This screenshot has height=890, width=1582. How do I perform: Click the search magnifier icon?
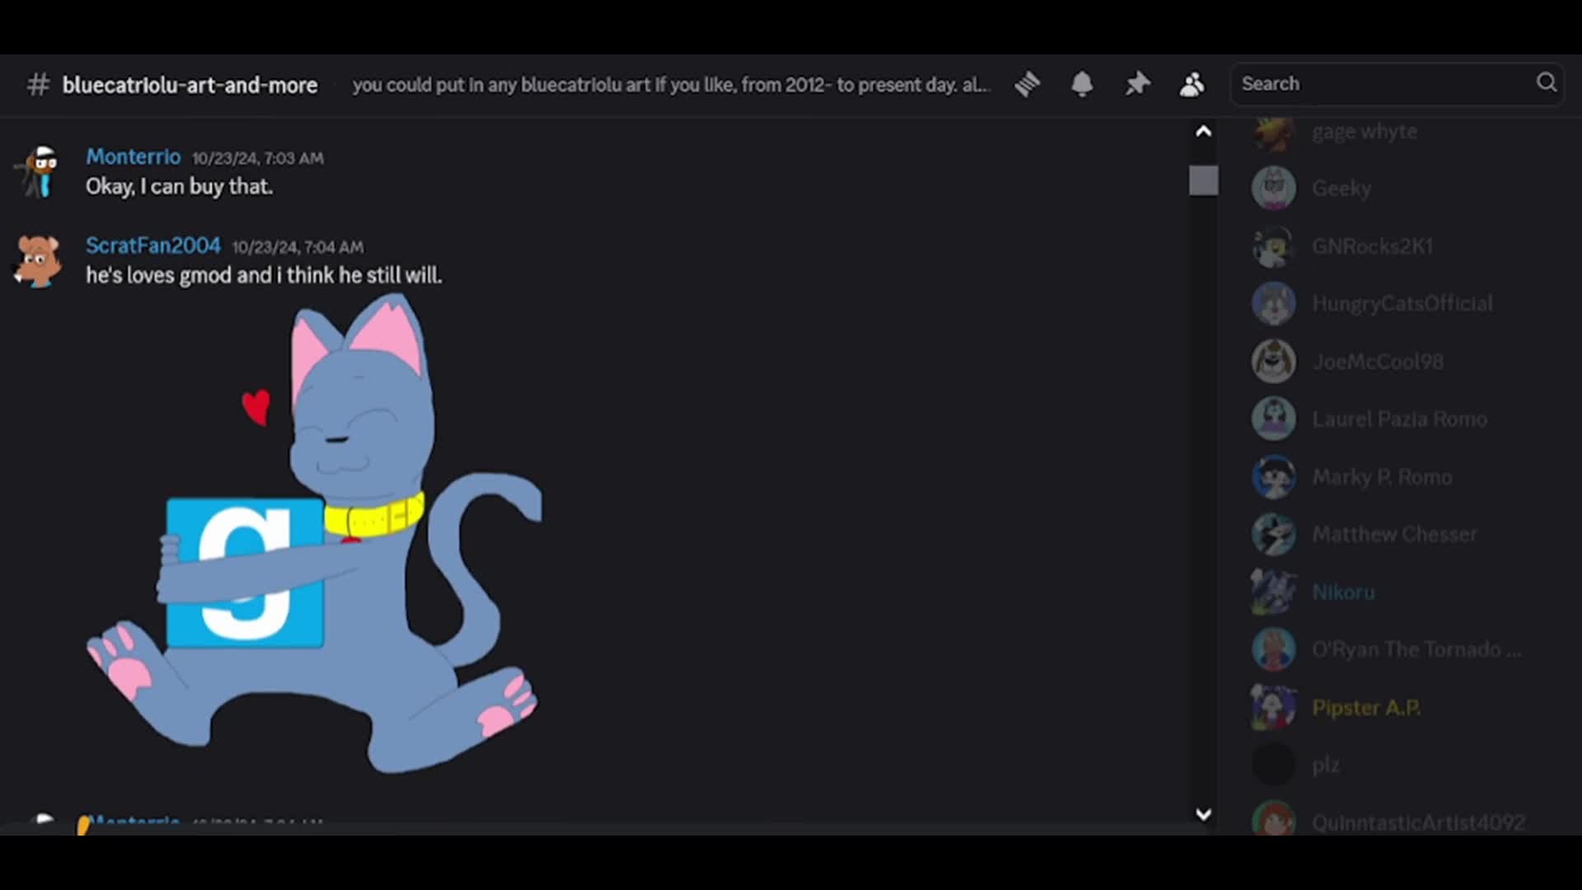tap(1546, 82)
